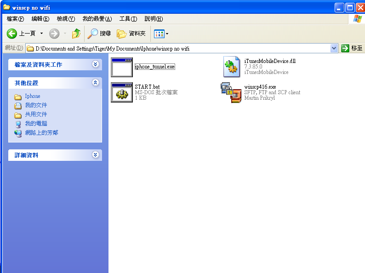Open the Iphone folder link in sidebar
Viewport: 365px width, 273px height.
tap(32, 96)
